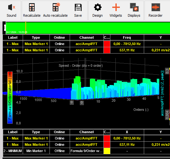Click the yellow cursor on the green timeline
This screenshot has height=159, width=170.
coord(26,28)
